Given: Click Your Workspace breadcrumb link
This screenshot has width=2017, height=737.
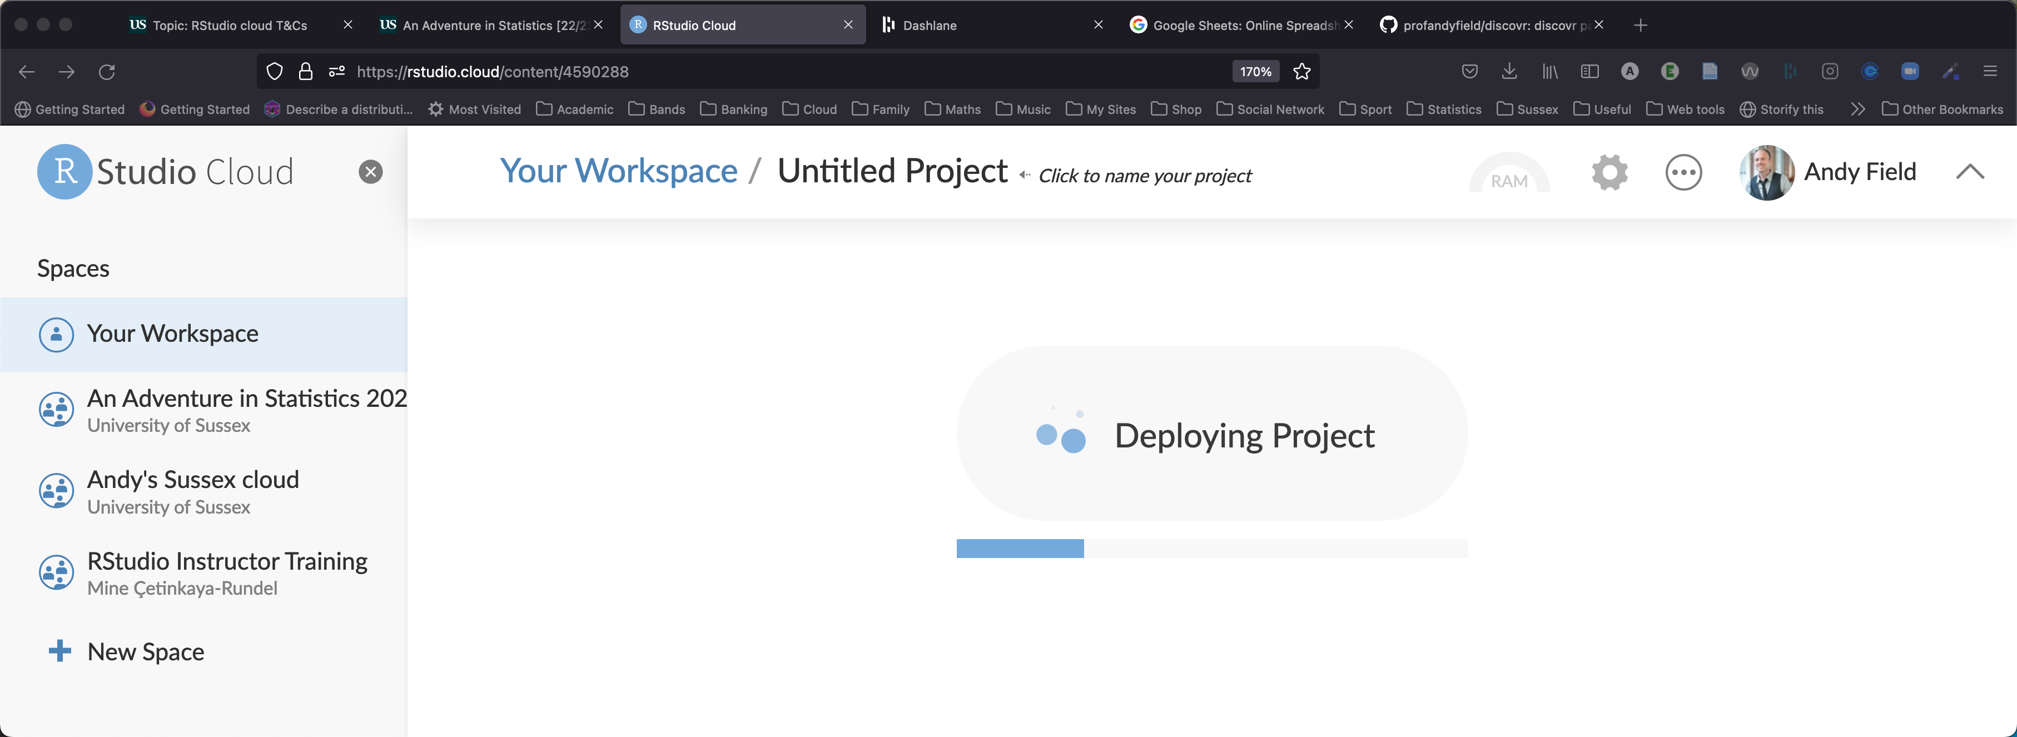Looking at the screenshot, I should [x=618, y=171].
